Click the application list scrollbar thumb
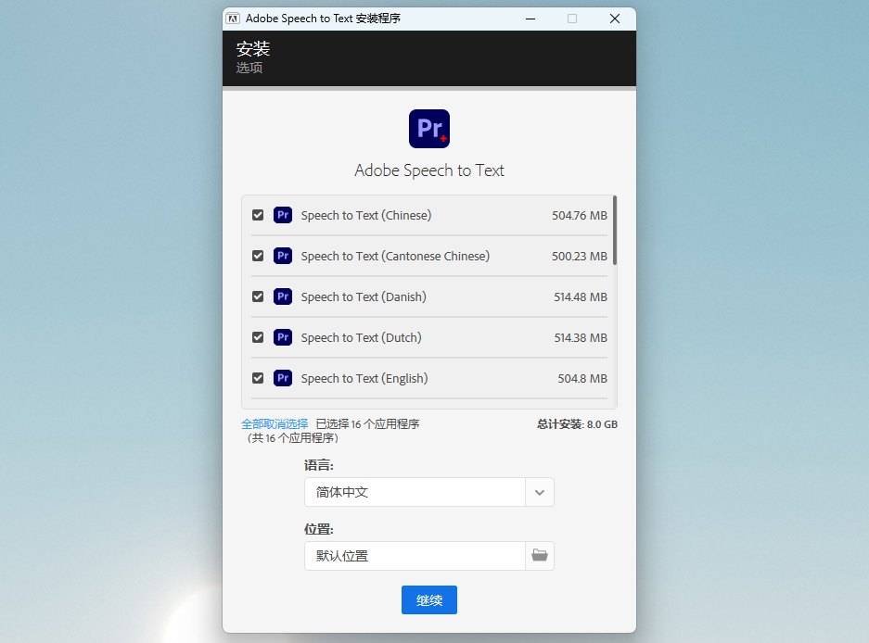869x643 pixels. 615,230
